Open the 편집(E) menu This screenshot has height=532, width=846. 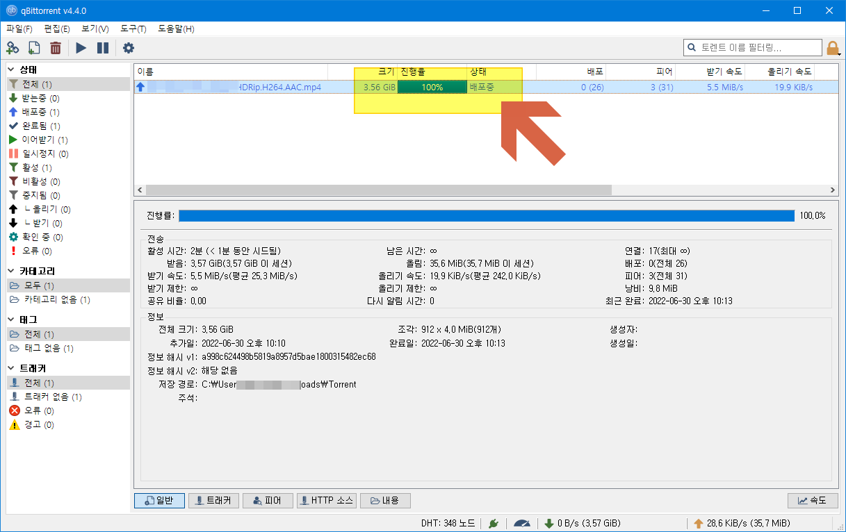click(57, 28)
